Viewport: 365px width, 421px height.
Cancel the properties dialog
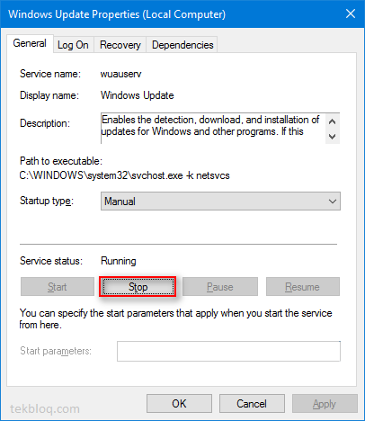(252, 404)
